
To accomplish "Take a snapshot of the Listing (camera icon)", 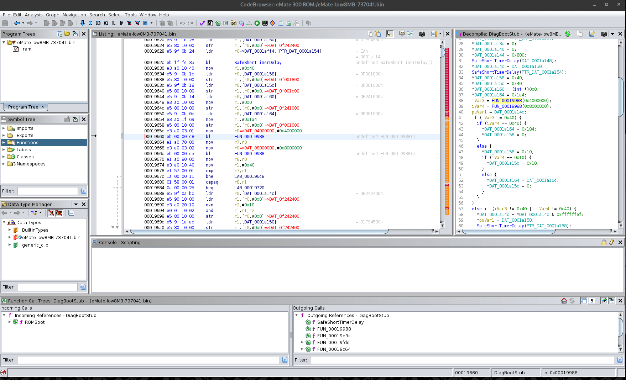I will click(422, 34).
